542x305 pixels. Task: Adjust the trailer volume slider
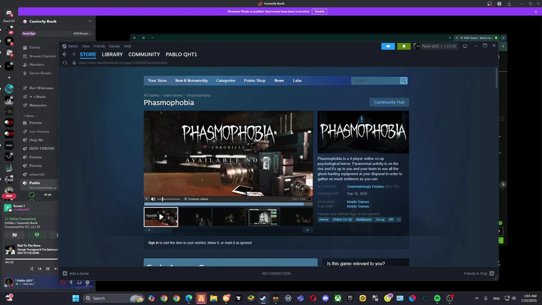(169, 199)
